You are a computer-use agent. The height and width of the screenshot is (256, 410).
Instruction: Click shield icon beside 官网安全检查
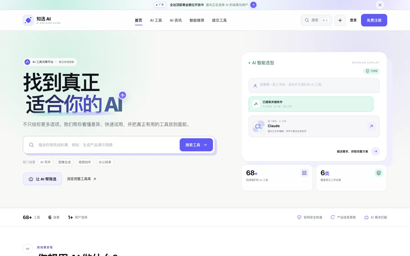299,217
